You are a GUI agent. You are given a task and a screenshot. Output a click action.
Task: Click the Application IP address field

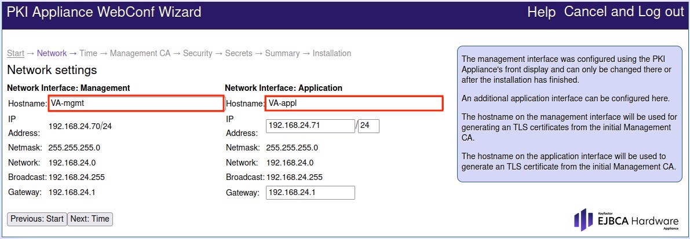pos(310,126)
